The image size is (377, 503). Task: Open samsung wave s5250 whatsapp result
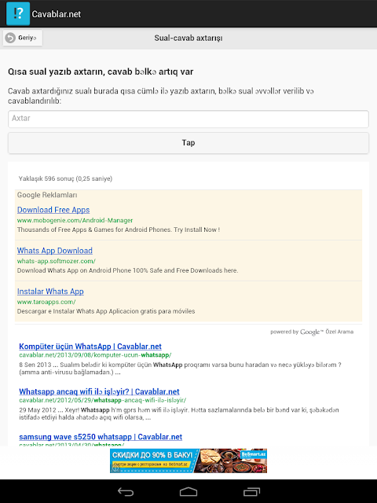point(101,437)
